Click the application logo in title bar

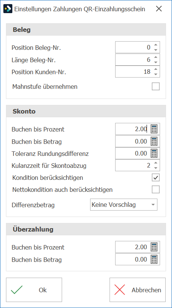tap(8, 9)
